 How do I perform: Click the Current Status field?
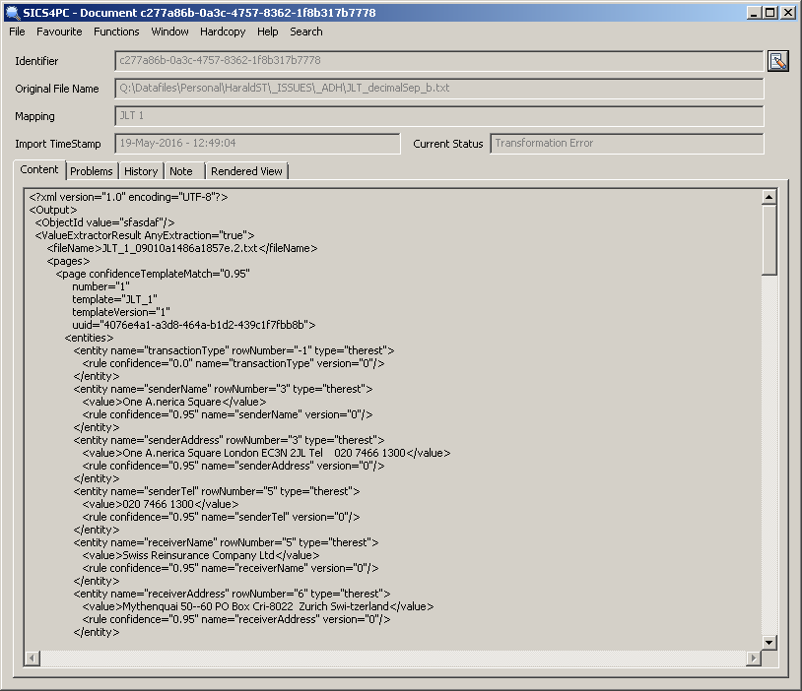[x=626, y=144]
